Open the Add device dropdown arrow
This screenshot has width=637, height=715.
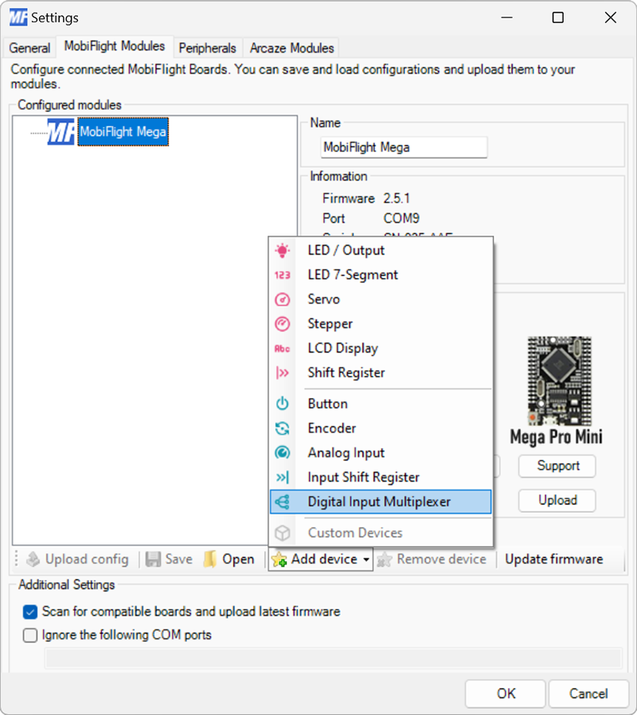tap(365, 559)
